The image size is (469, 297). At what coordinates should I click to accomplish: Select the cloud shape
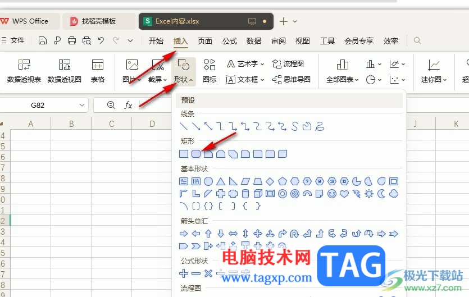pos(394,194)
